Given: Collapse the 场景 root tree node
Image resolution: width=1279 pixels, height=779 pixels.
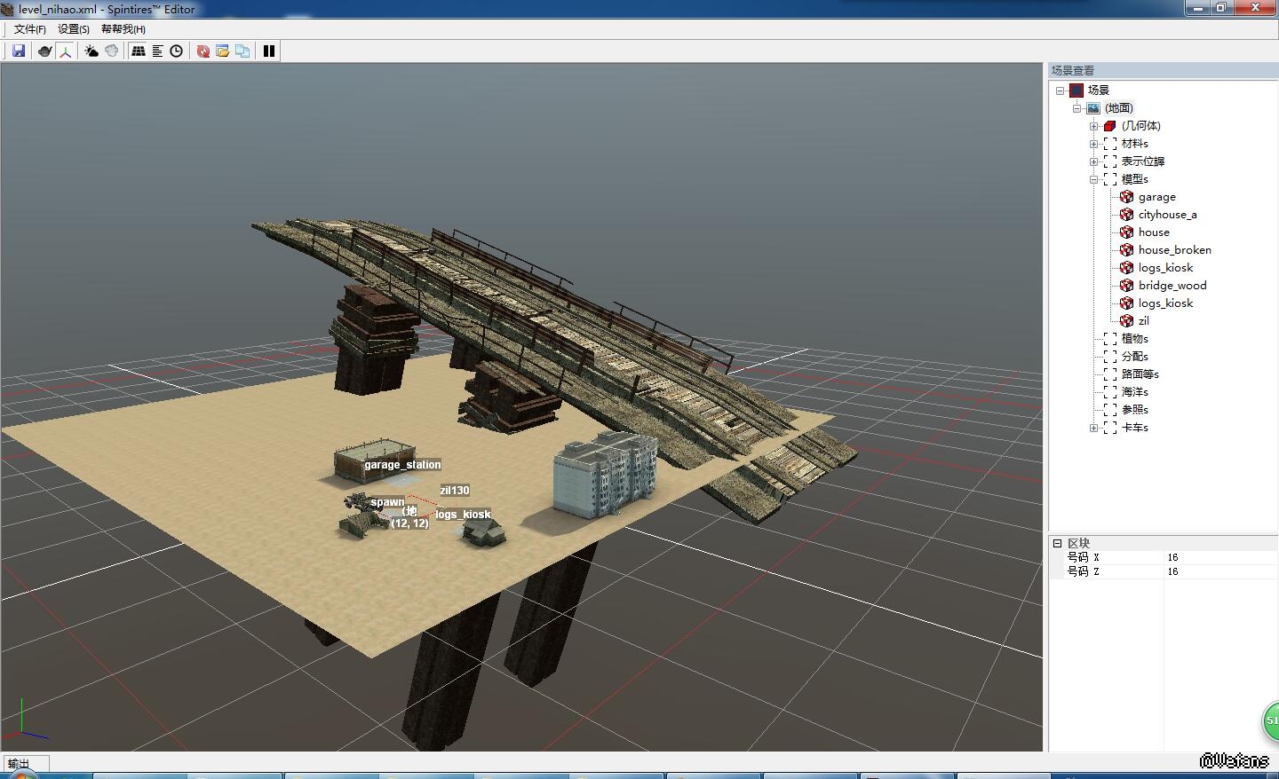Looking at the screenshot, I should click(x=1060, y=90).
